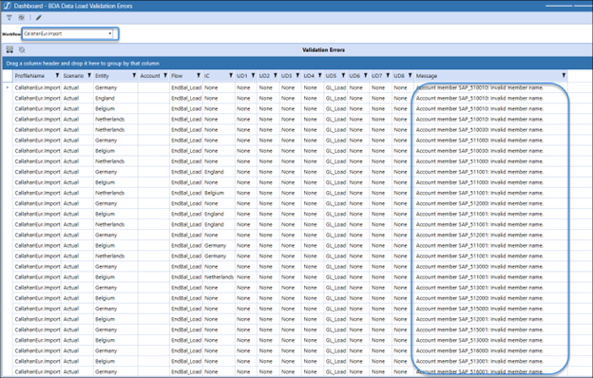Image resolution: width=593 pixels, height=378 pixels.
Task: Click the Workflow combo box text CallahanEur.Import
Action: (x=43, y=33)
